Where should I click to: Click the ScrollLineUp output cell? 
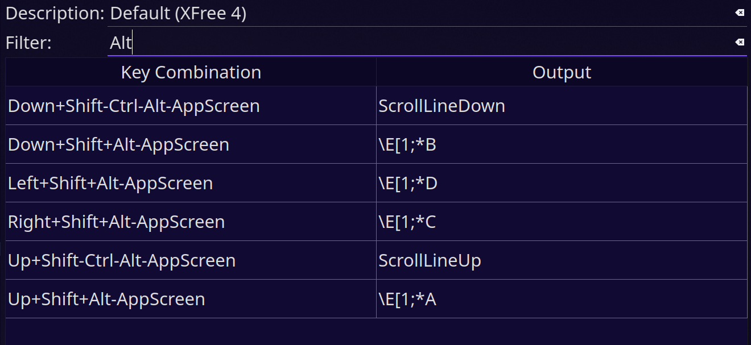pos(562,260)
